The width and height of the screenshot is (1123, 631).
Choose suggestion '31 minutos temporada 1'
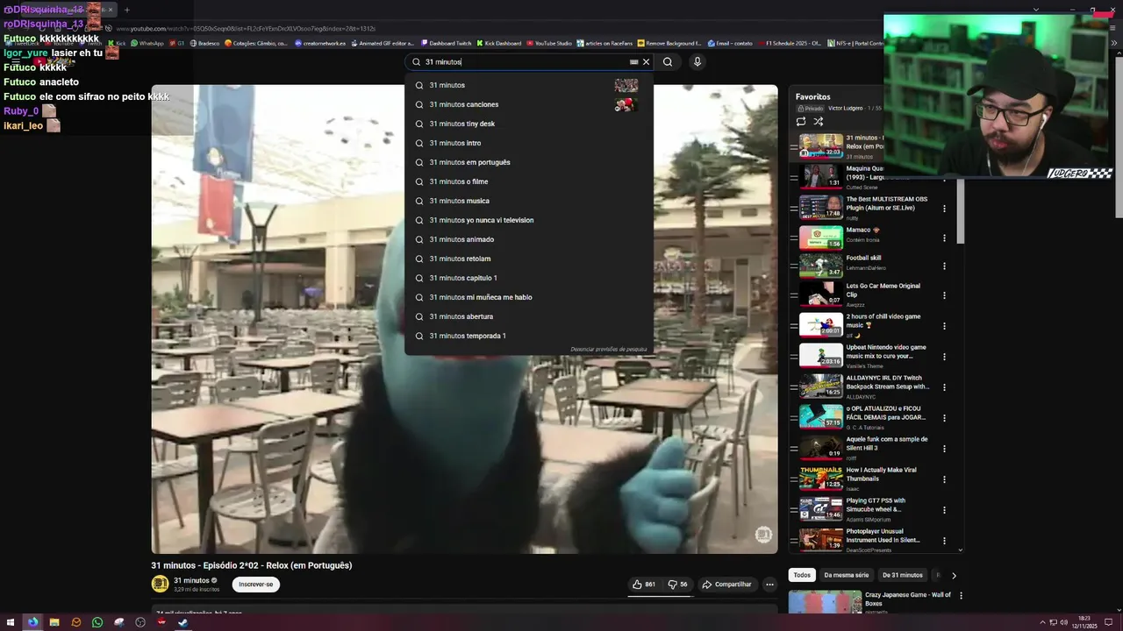528,336
